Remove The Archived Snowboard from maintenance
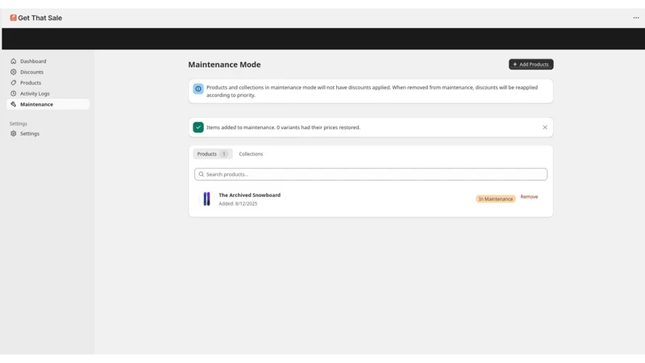Screen dimensions: 645x363 tap(529, 197)
